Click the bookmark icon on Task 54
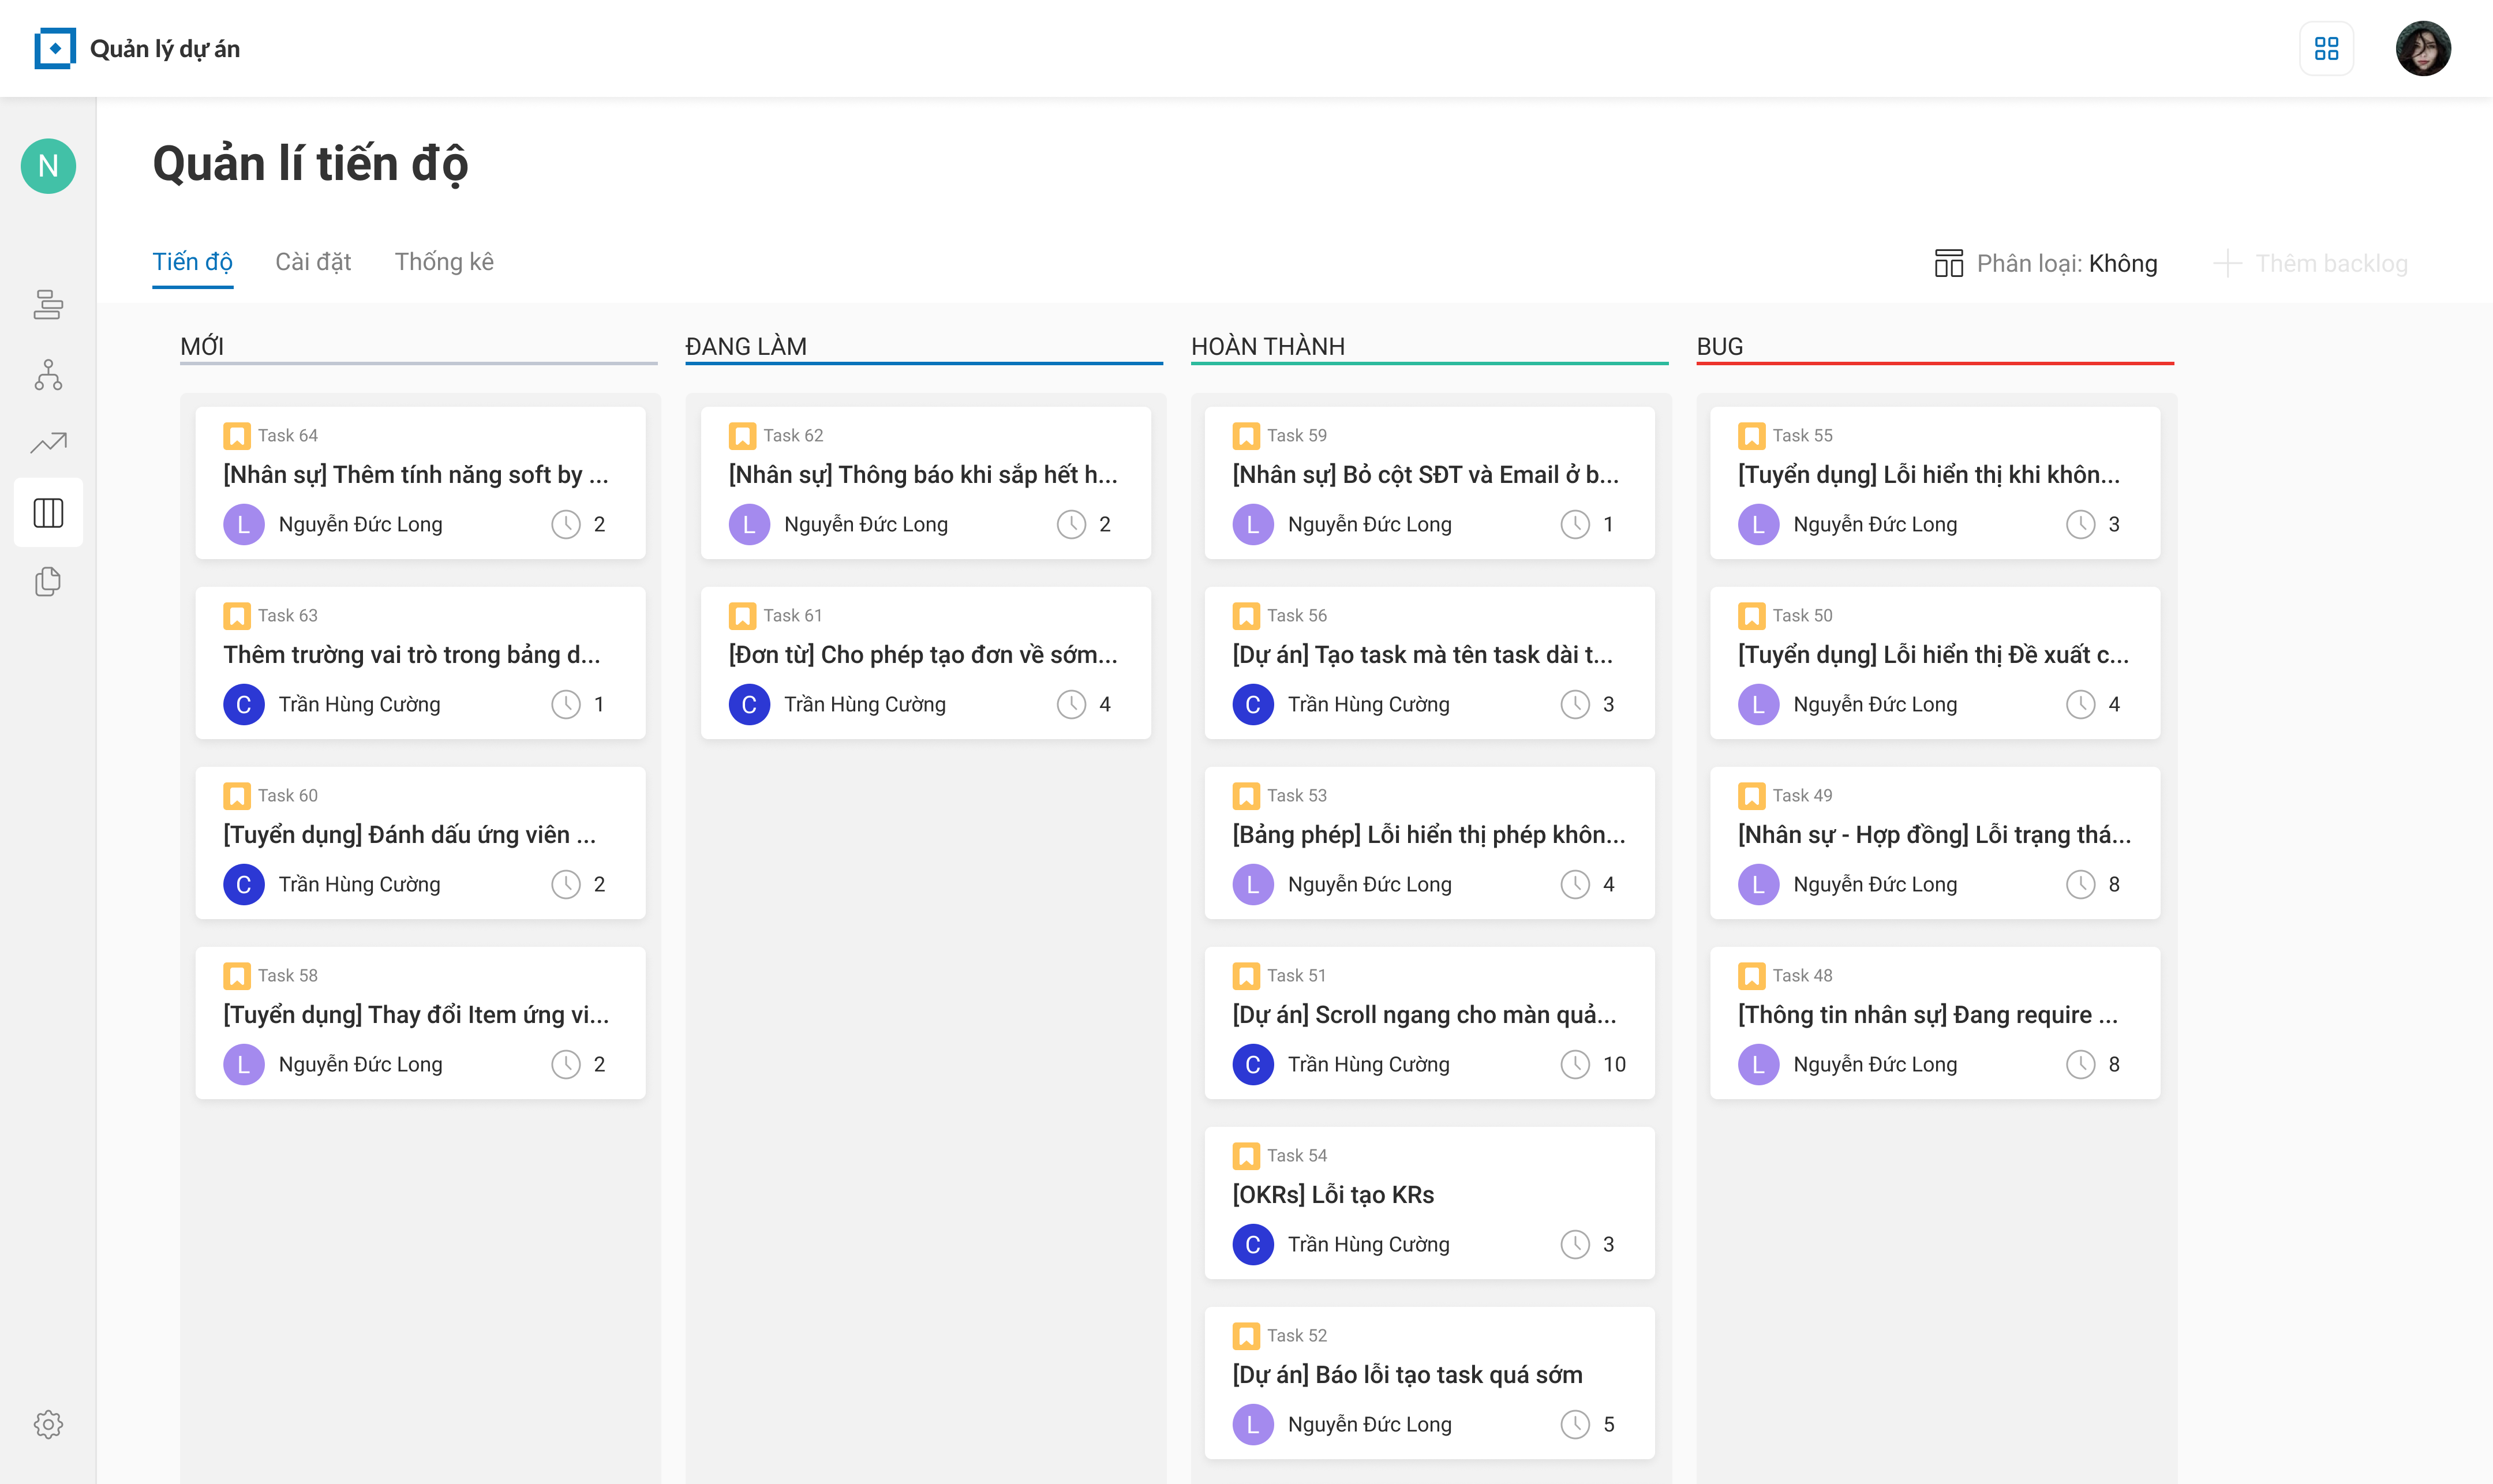 pyautogui.click(x=1246, y=1156)
